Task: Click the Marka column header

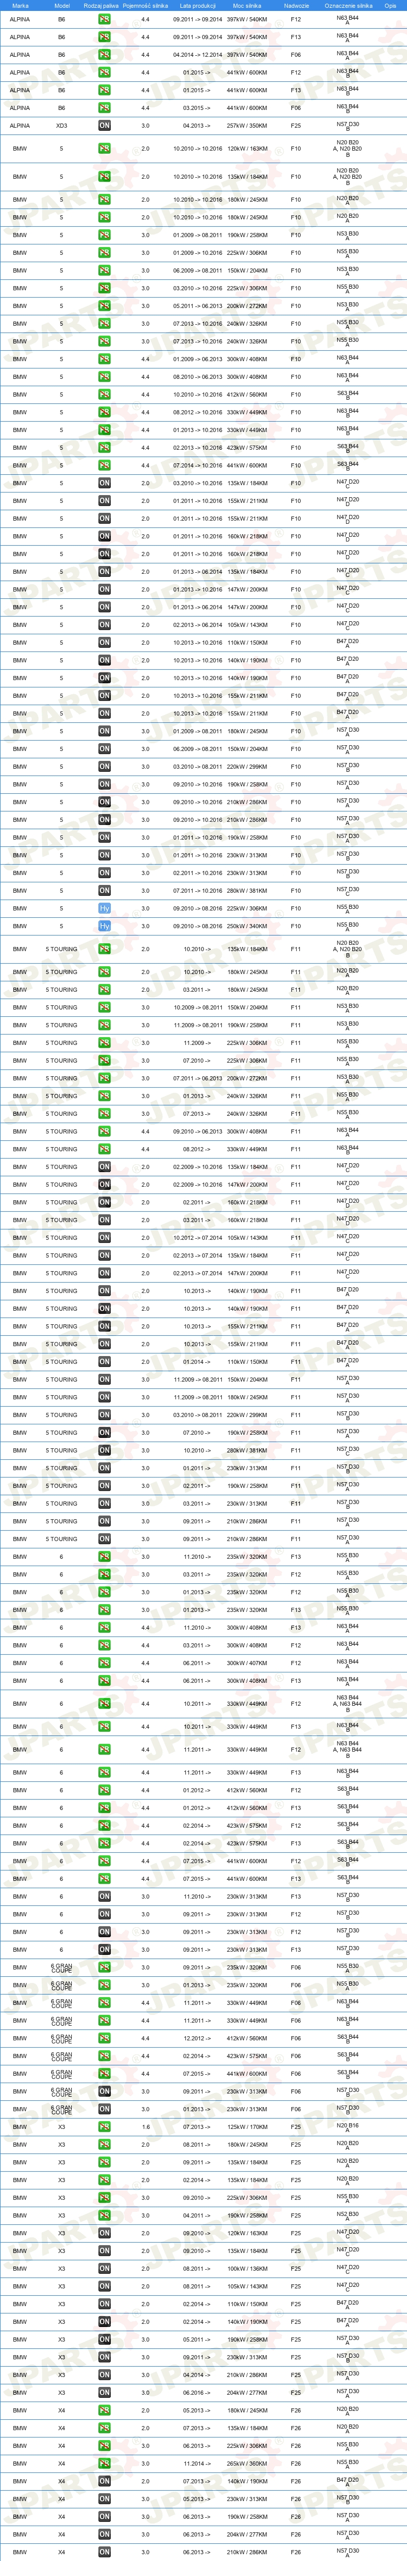Action: (x=20, y=5)
